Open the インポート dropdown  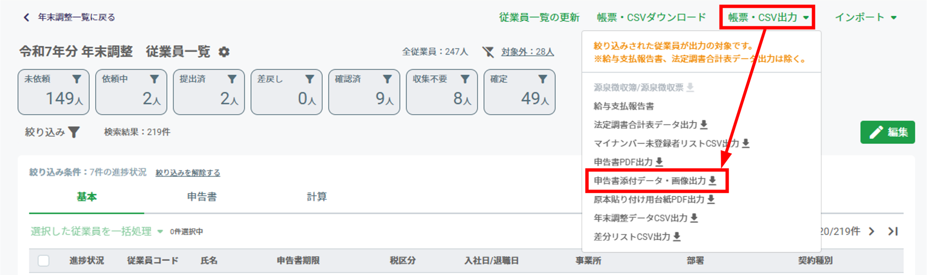[x=866, y=17]
